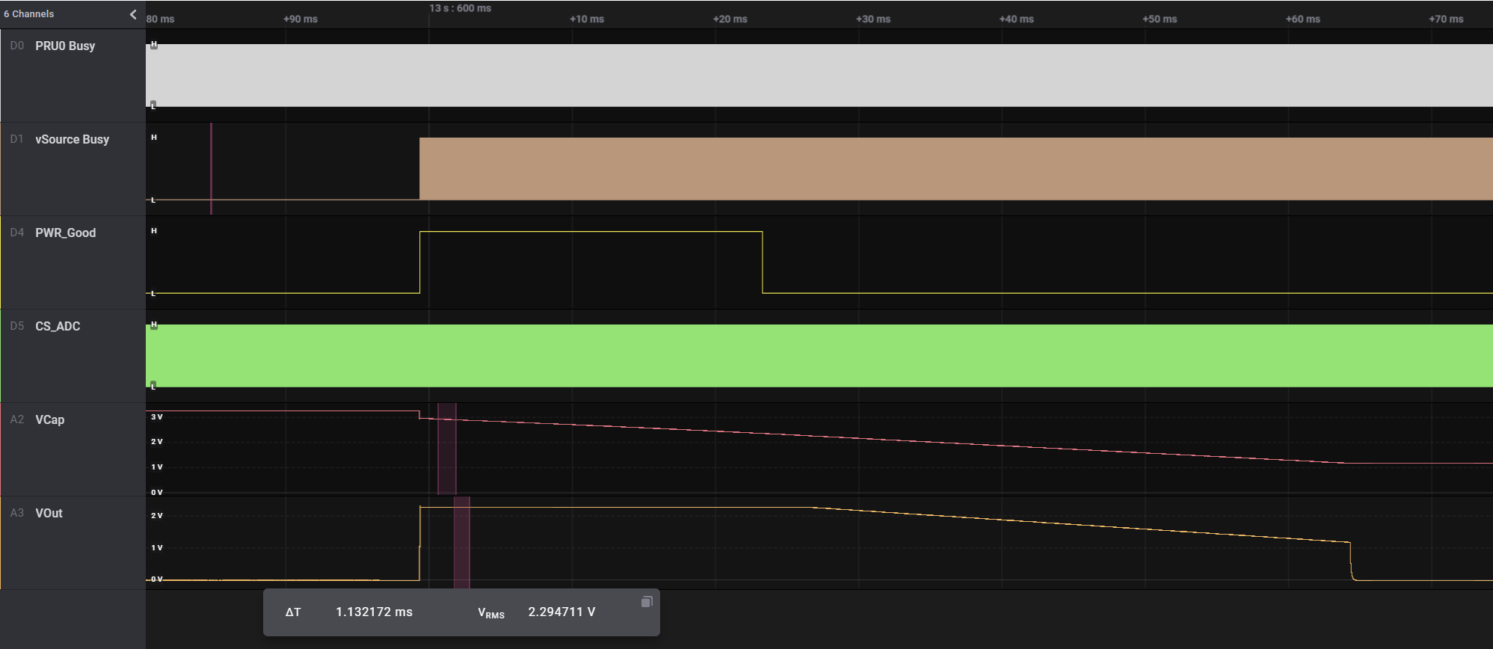Select the PRU0 Busy channel label
Viewport: 1493px width, 649px height.
65,46
